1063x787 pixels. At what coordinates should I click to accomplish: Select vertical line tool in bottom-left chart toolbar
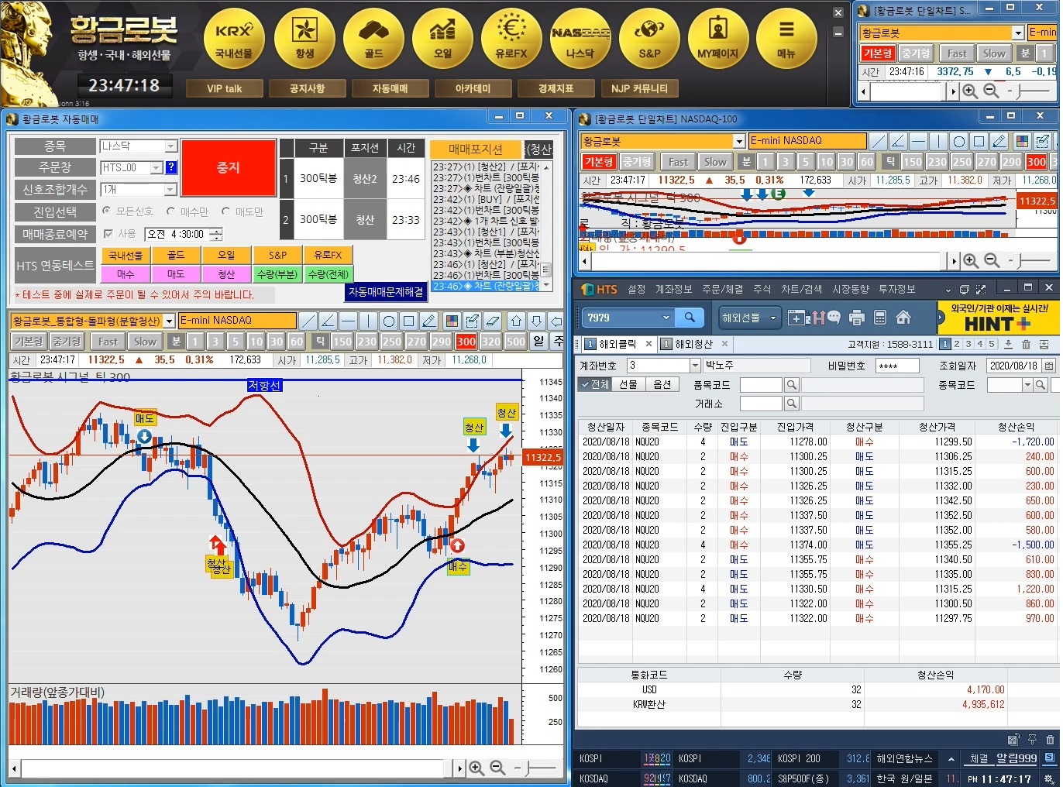[369, 321]
